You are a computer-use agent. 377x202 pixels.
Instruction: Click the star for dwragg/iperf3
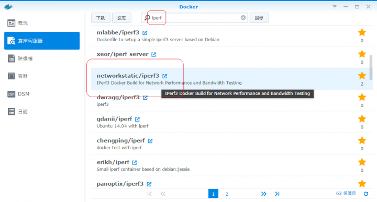coord(362,97)
